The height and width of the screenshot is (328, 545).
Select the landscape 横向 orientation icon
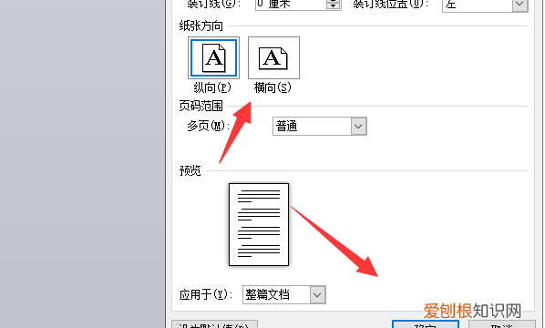[x=273, y=58]
